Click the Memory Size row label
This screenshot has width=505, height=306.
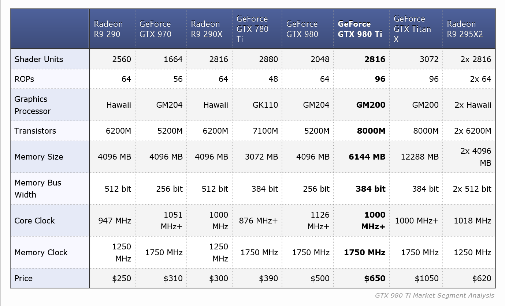[x=39, y=157]
